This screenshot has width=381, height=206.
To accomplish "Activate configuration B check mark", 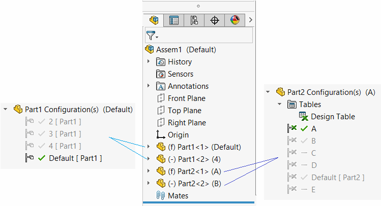I will 304,141.
